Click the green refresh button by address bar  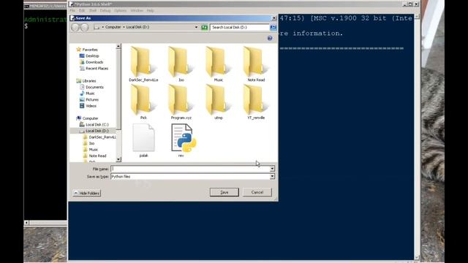point(205,28)
